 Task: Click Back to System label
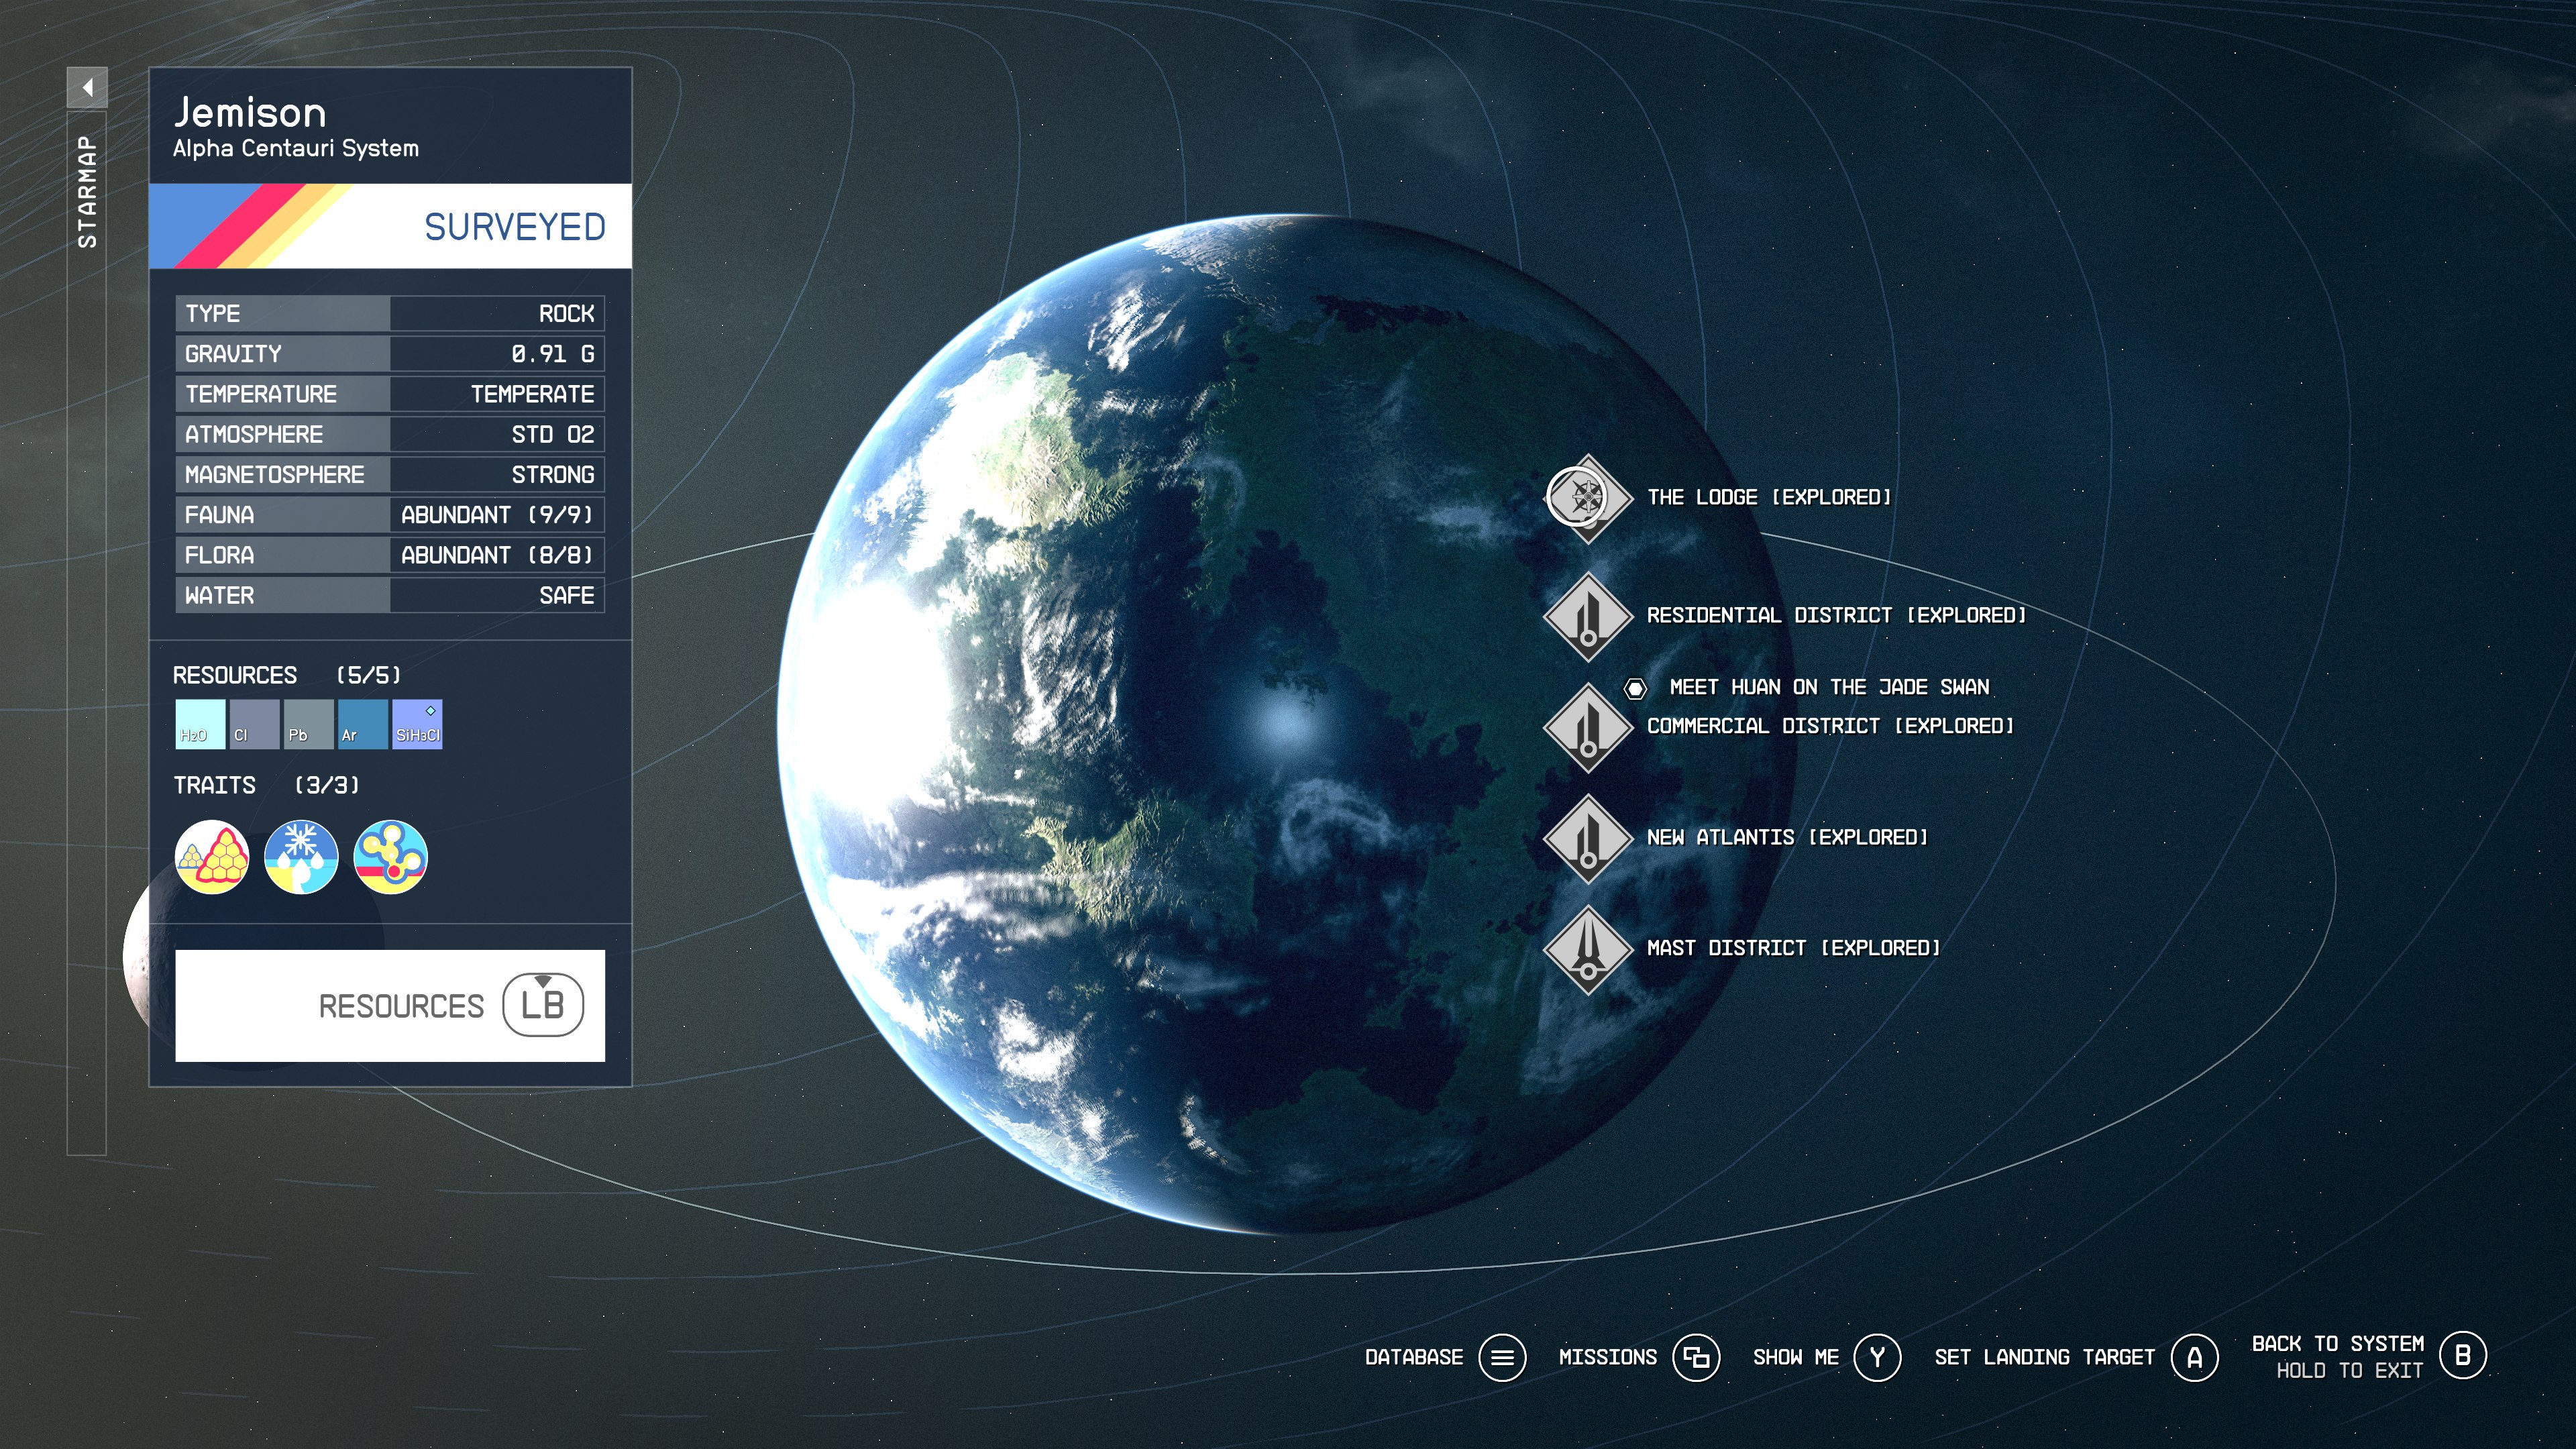tap(2338, 1344)
